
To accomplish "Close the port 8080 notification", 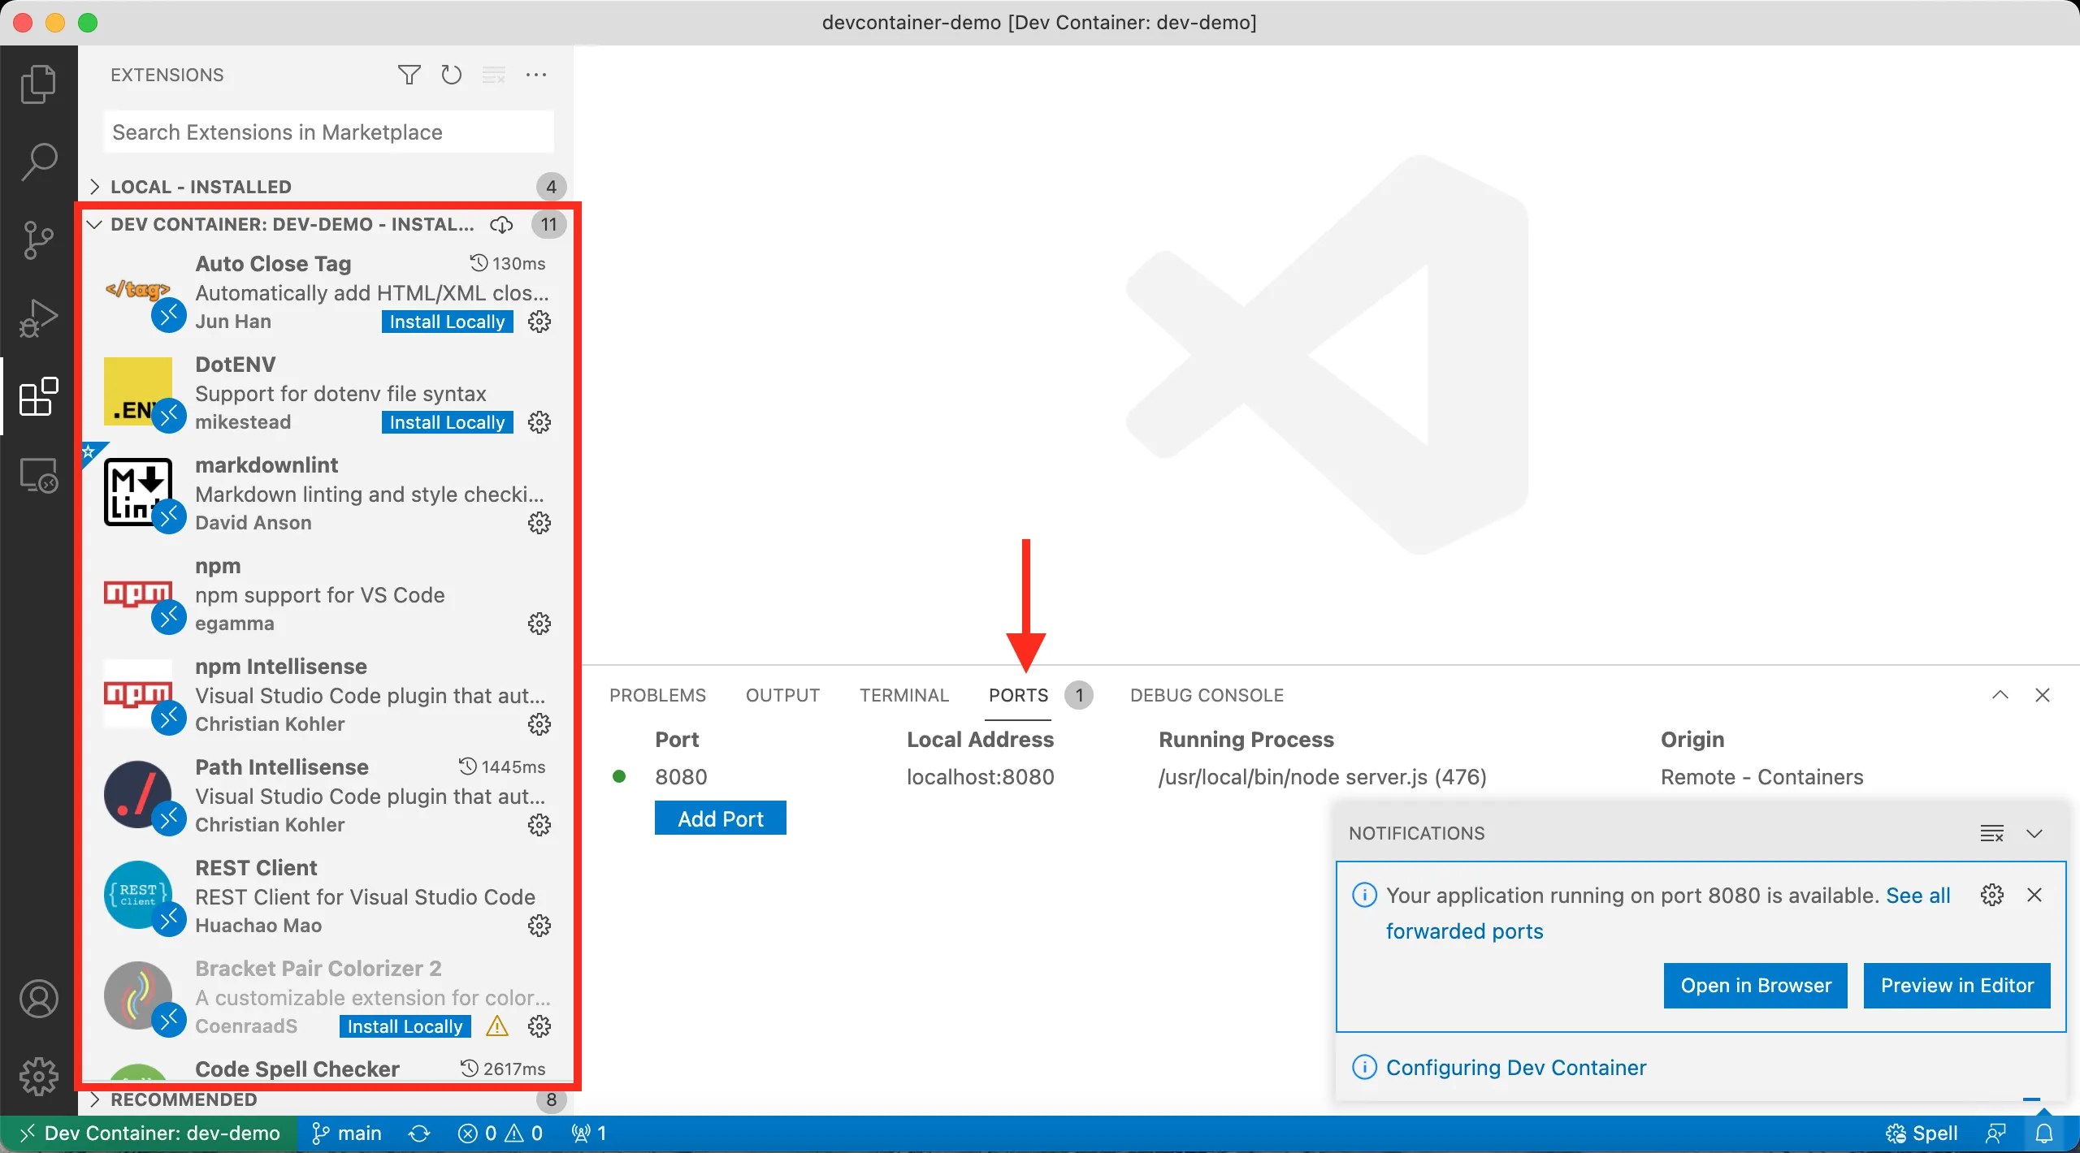I will tap(2034, 895).
